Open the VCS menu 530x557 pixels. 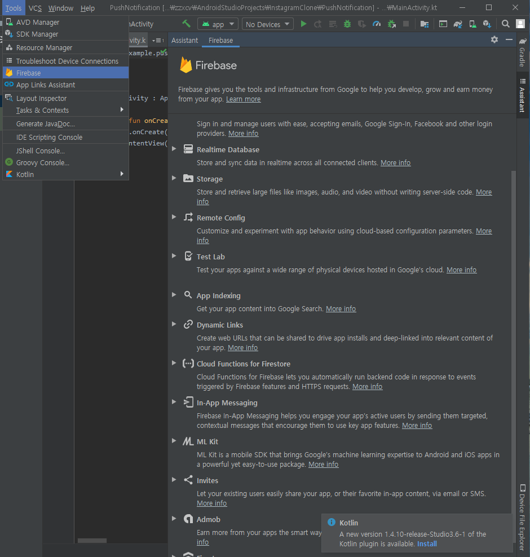coord(35,8)
